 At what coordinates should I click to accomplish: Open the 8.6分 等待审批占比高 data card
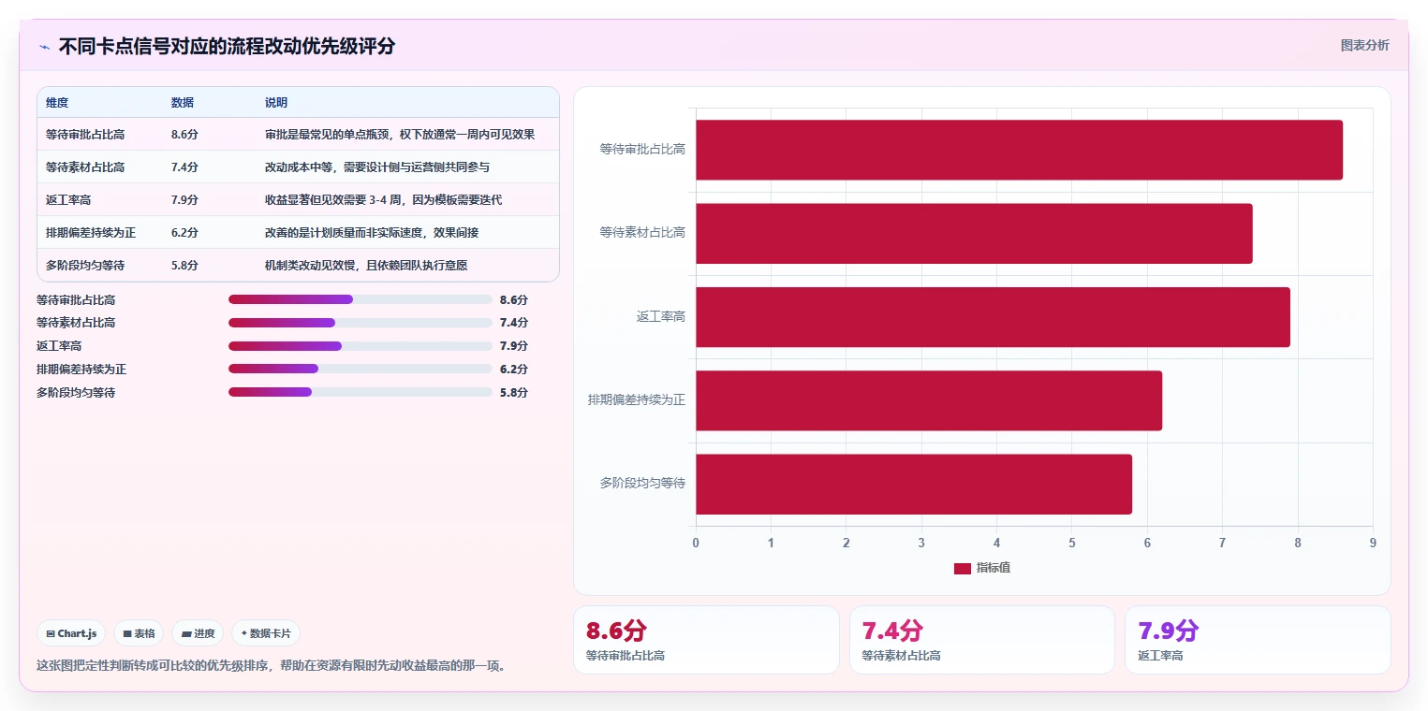(x=706, y=640)
